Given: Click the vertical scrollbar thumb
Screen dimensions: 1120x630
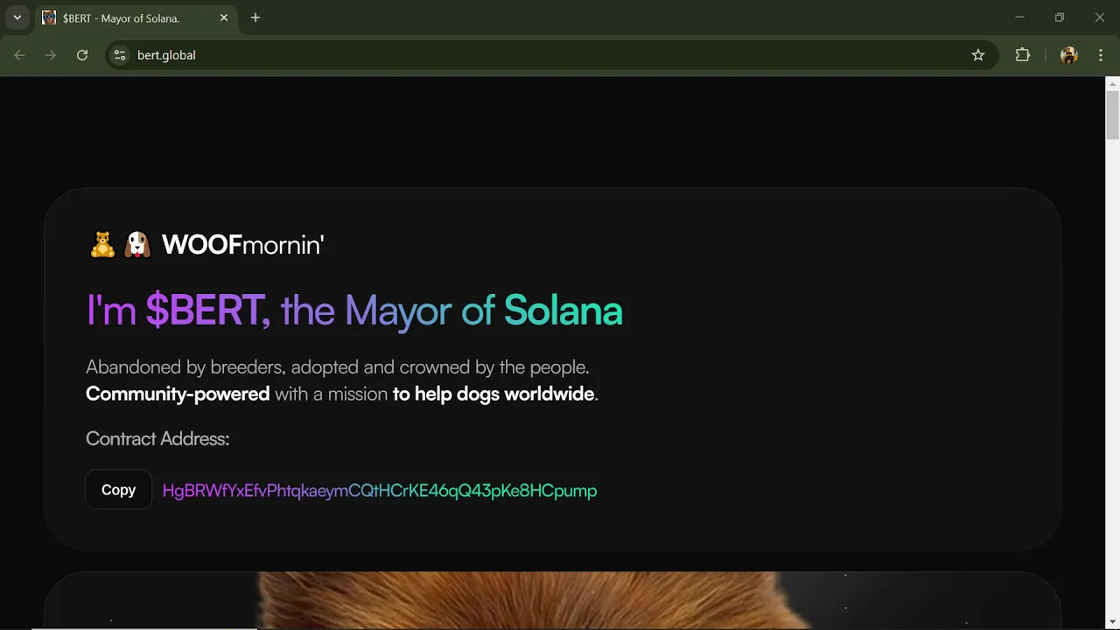Looking at the screenshot, I should [1112, 115].
